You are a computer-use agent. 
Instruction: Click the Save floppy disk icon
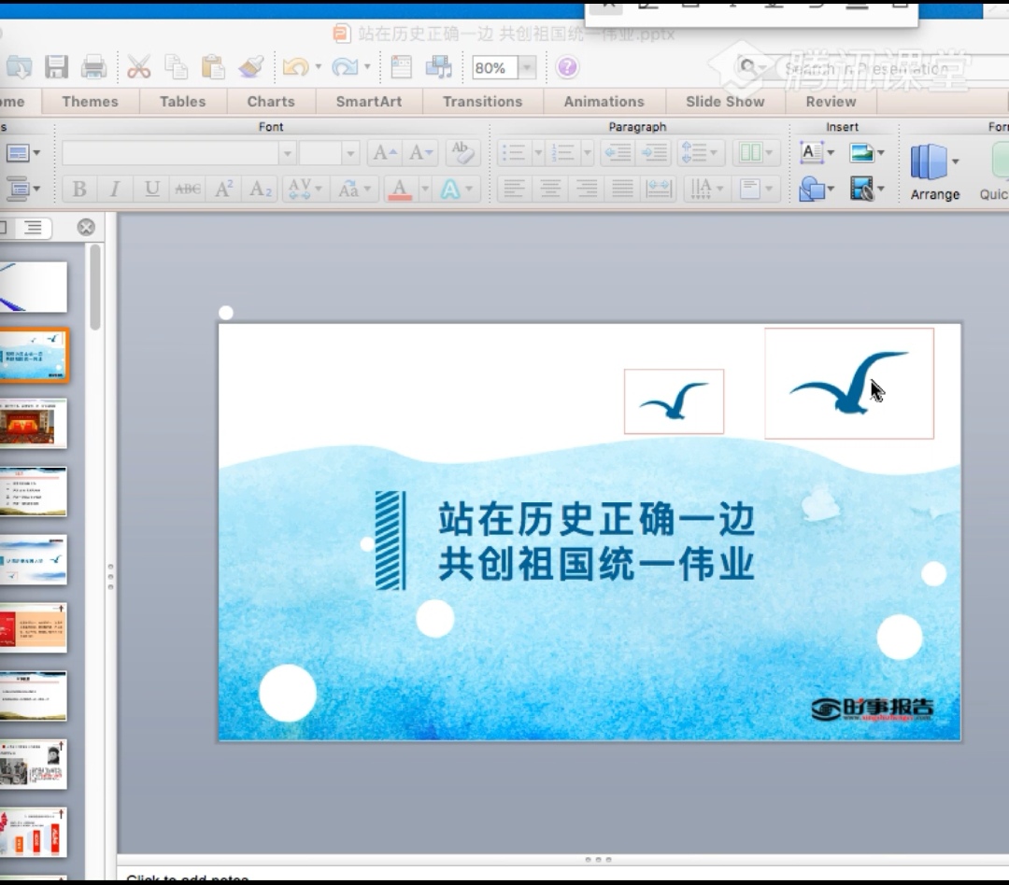point(57,67)
